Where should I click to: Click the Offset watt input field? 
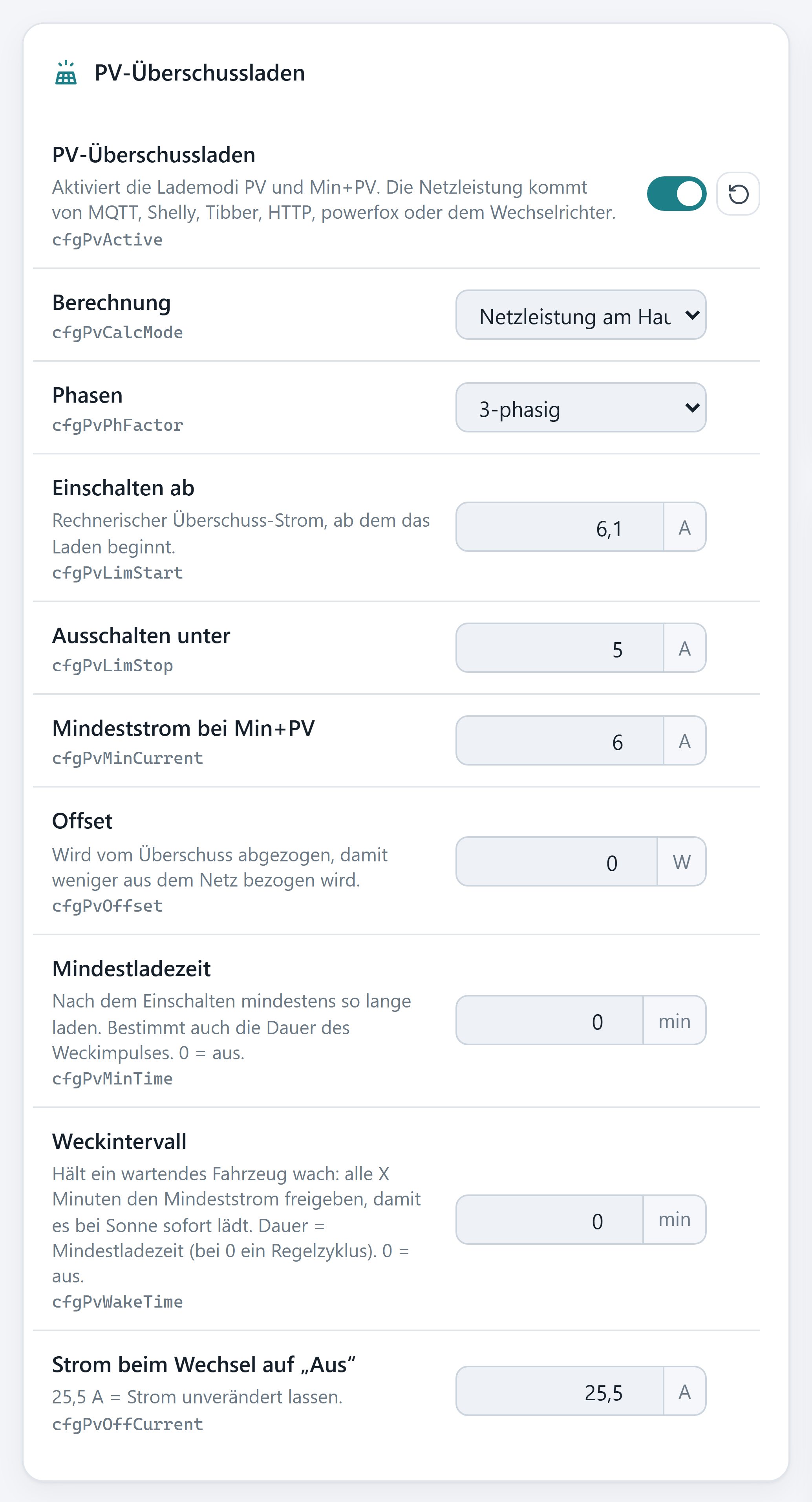pos(557,862)
